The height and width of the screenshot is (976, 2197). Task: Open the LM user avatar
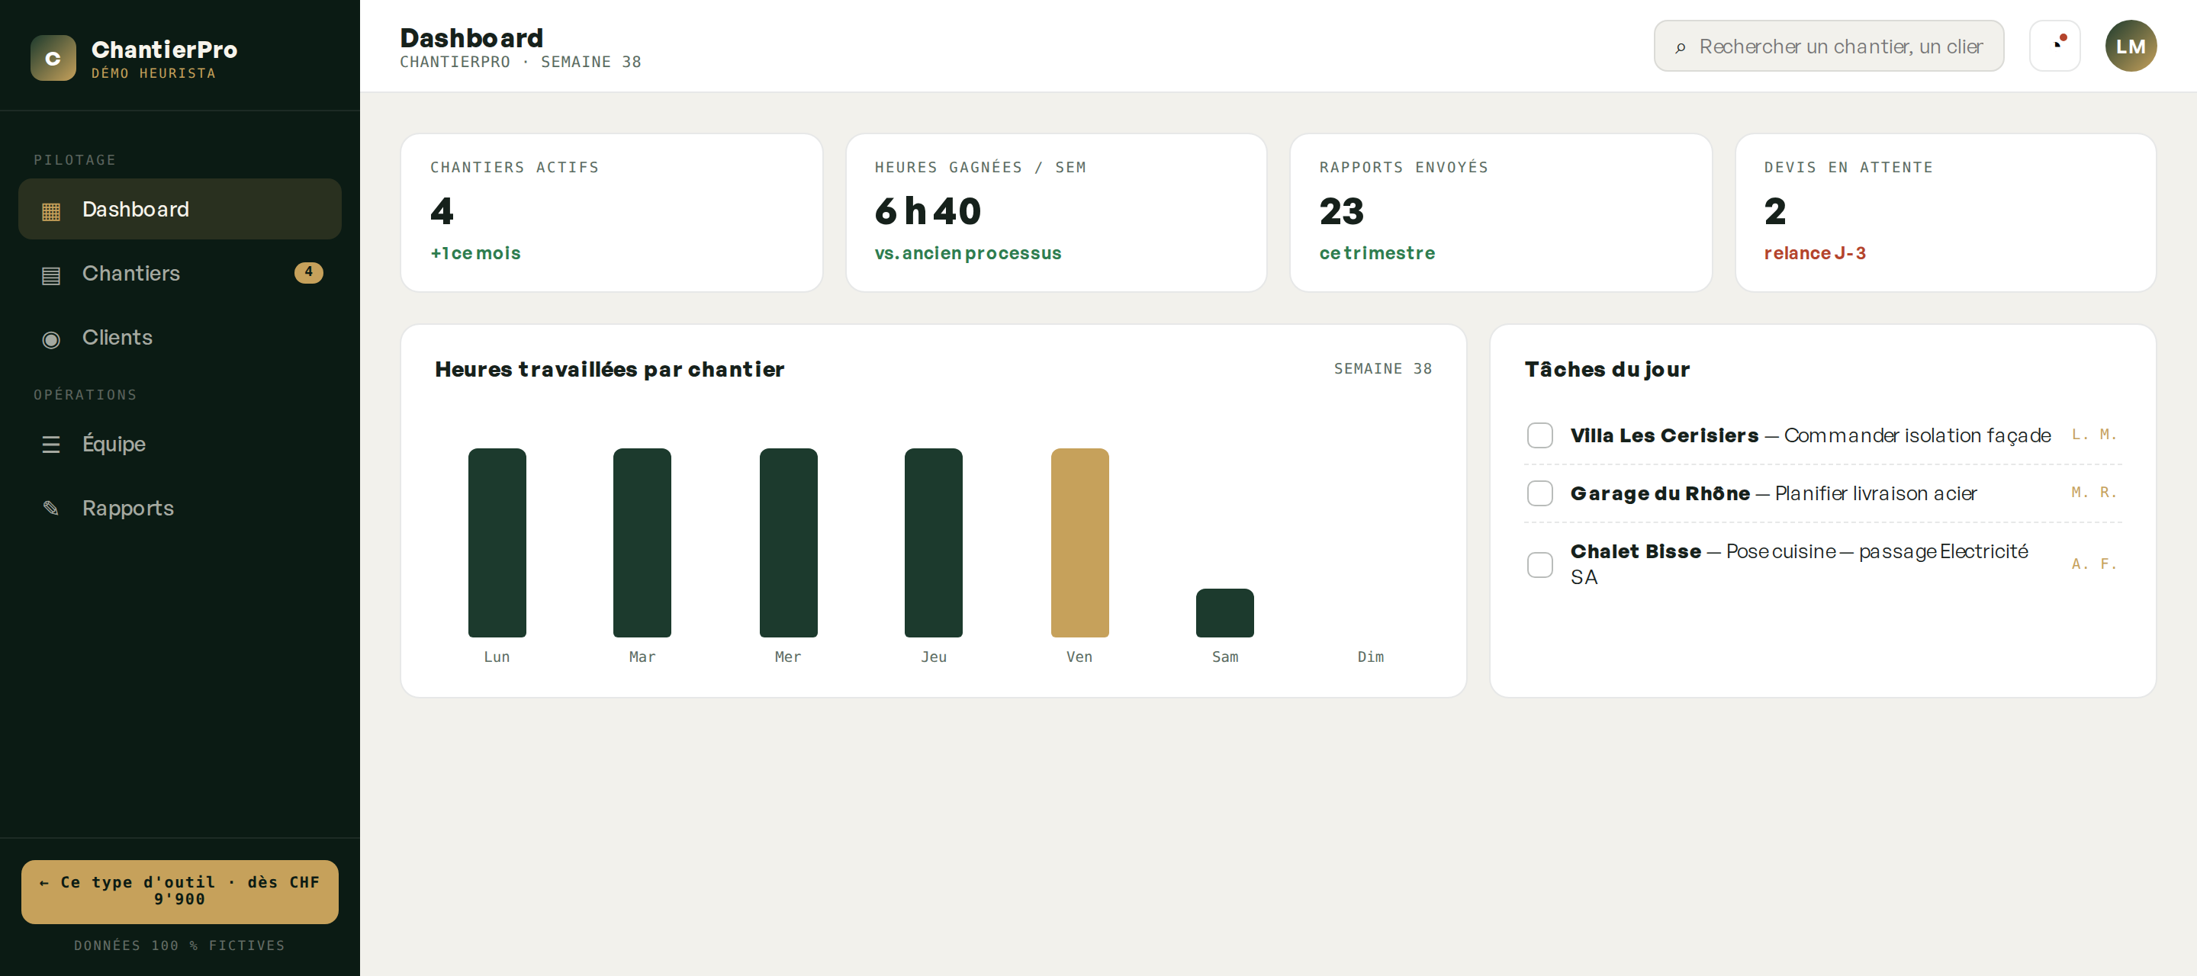click(x=2131, y=45)
